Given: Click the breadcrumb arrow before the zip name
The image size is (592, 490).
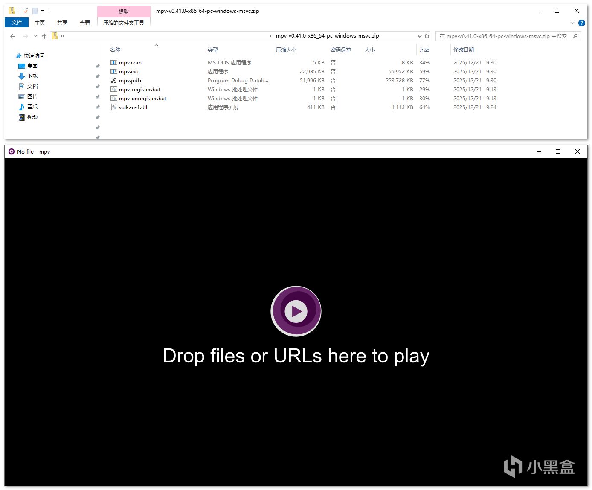Looking at the screenshot, I should click(270, 36).
